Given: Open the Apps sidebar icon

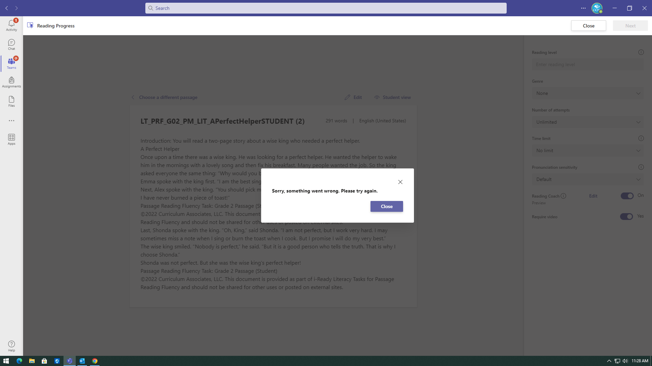Looking at the screenshot, I should [12, 139].
